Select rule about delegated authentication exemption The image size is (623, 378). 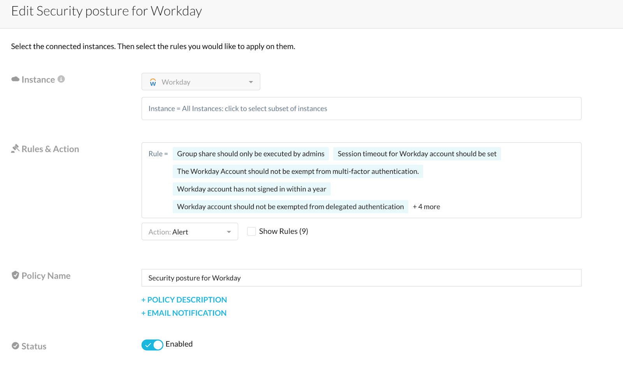click(x=290, y=207)
